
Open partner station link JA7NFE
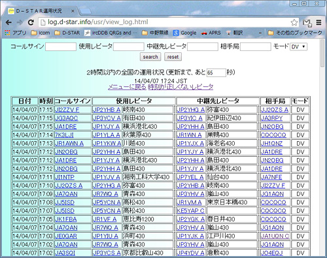[271, 177]
